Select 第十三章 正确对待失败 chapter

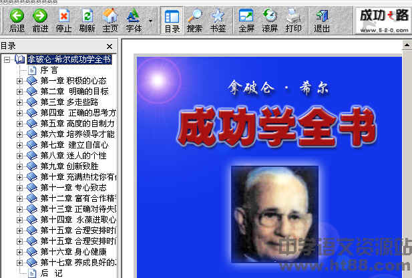click(x=78, y=209)
